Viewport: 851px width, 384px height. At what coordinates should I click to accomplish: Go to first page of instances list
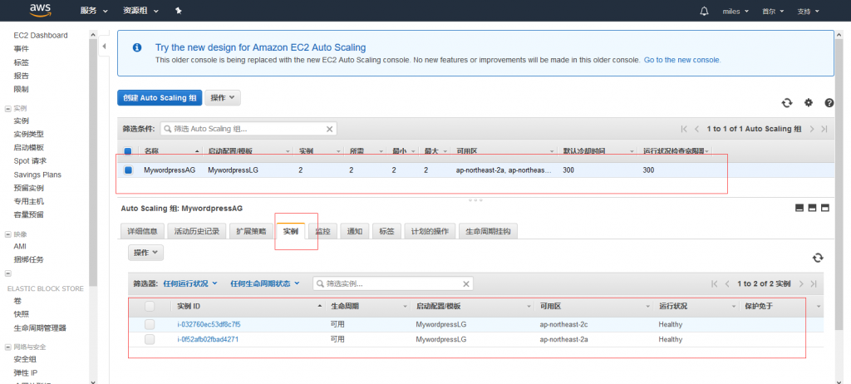pyautogui.click(x=714, y=283)
